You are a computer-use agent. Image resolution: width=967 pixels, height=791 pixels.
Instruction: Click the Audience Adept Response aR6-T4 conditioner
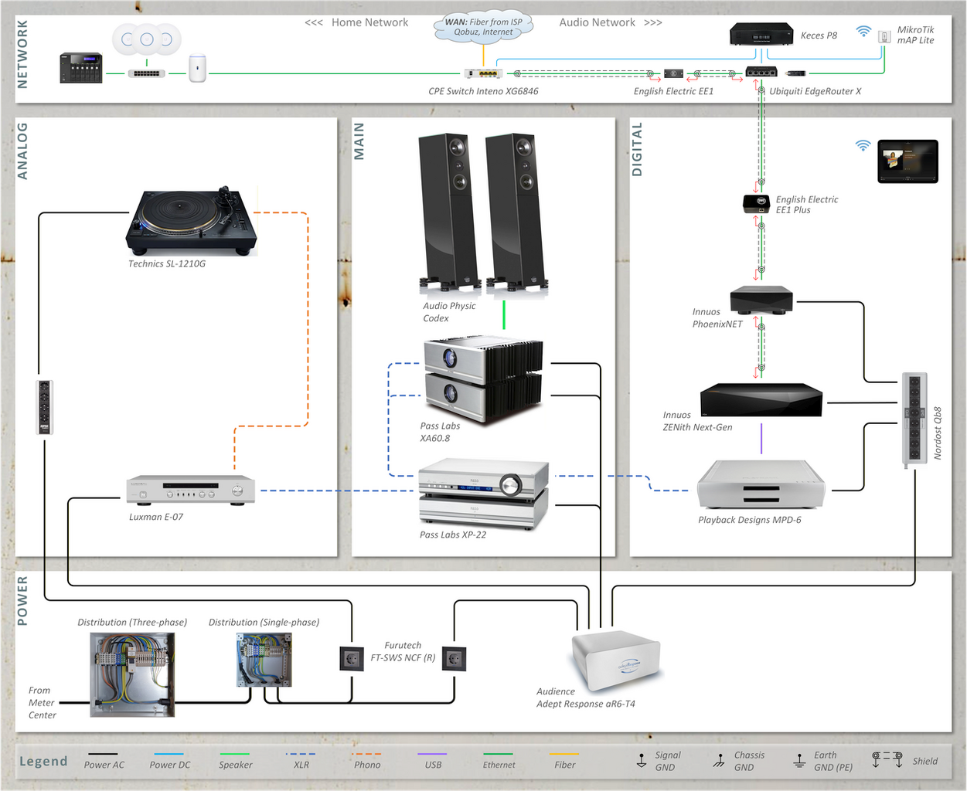tap(616, 660)
